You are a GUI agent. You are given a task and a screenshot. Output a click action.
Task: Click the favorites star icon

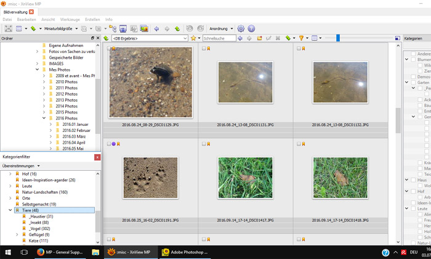[193, 38]
